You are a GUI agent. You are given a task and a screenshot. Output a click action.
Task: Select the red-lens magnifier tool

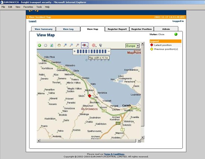click(78, 45)
